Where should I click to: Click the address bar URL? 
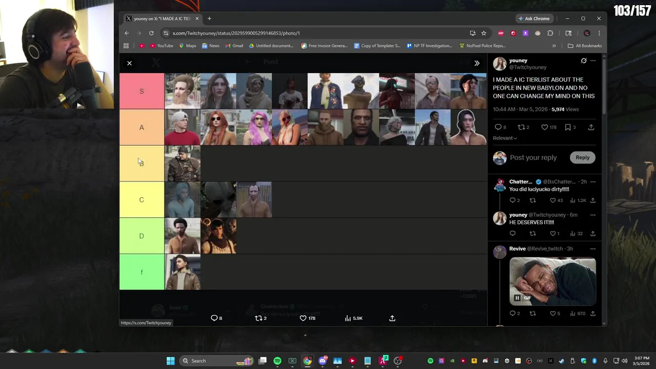tap(236, 33)
